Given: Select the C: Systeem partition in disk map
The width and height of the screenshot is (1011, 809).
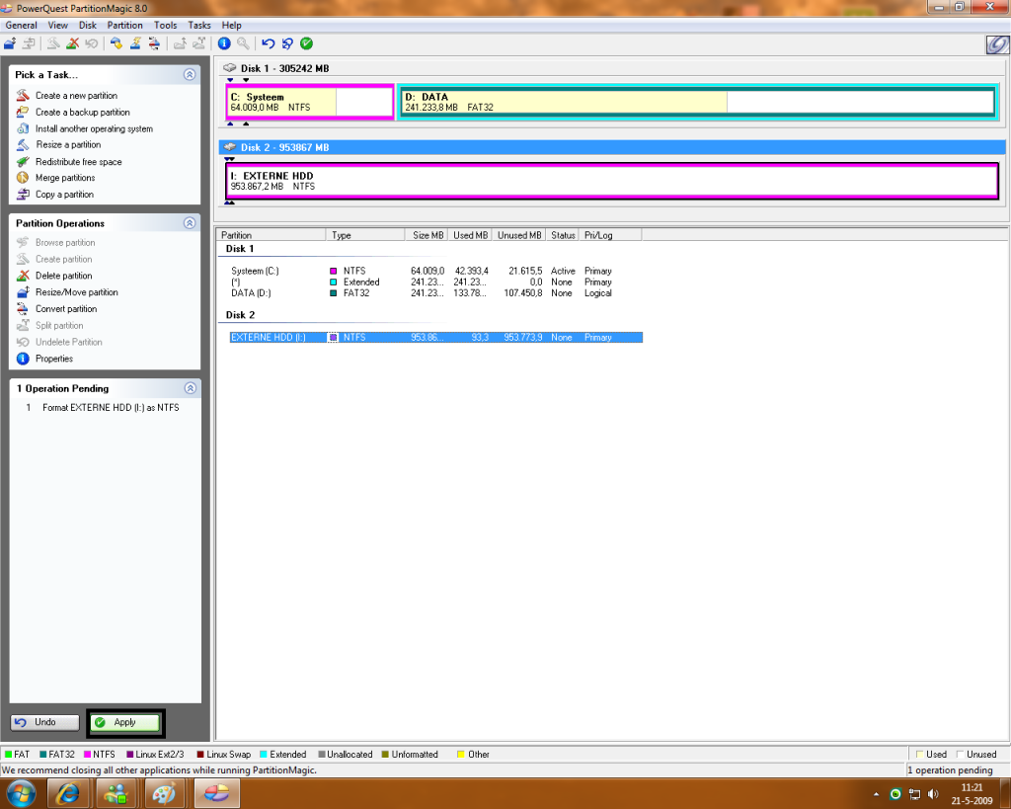Looking at the screenshot, I should coord(309,102).
